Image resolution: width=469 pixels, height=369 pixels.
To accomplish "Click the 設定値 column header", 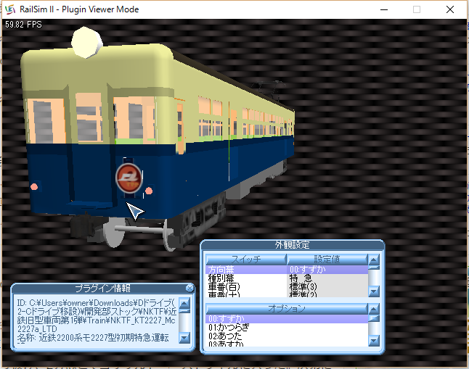I will 327,259.
